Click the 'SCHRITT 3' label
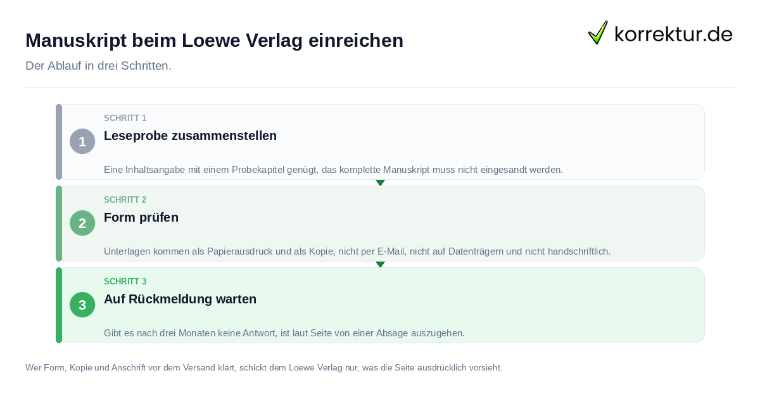This screenshot has height=399, width=760. (x=125, y=282)
